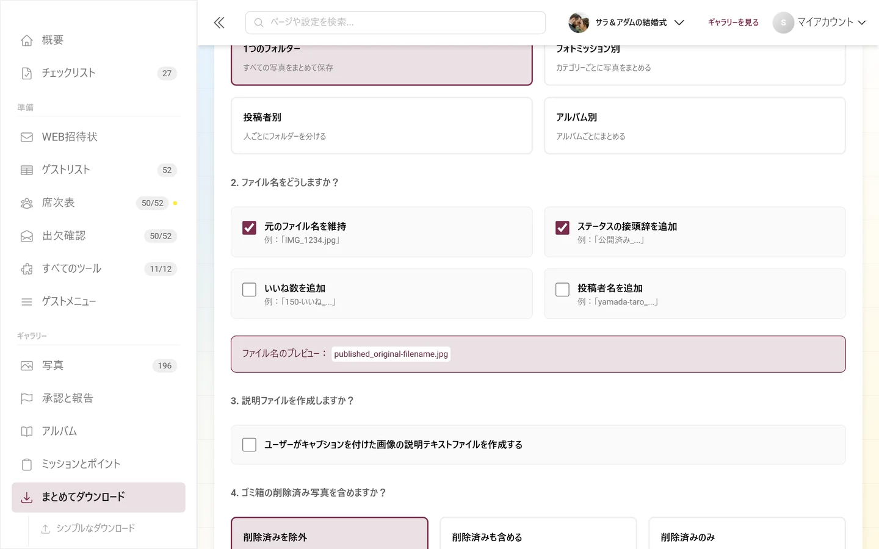The width and height of the screenshot is (879, 549).
Task: Click the open envelope icon for 出欠確認
Action: [x=27, y=236]
